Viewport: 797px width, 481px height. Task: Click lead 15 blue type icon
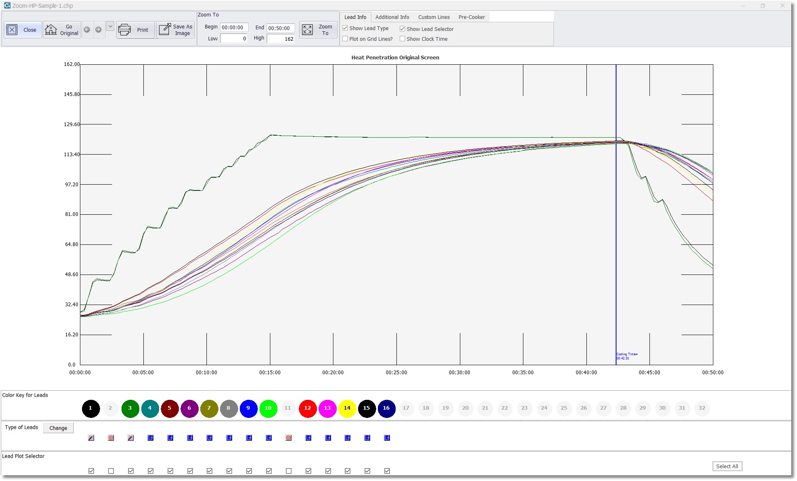[x=367, y=438]
